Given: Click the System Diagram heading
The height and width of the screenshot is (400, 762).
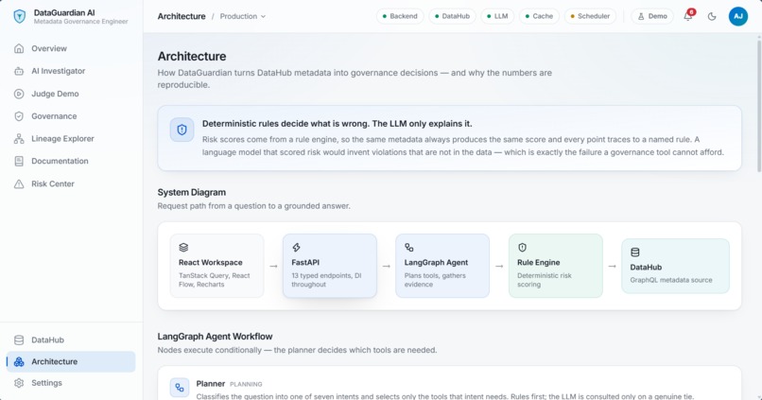Looking at the screenshot, I should (192, 193).
